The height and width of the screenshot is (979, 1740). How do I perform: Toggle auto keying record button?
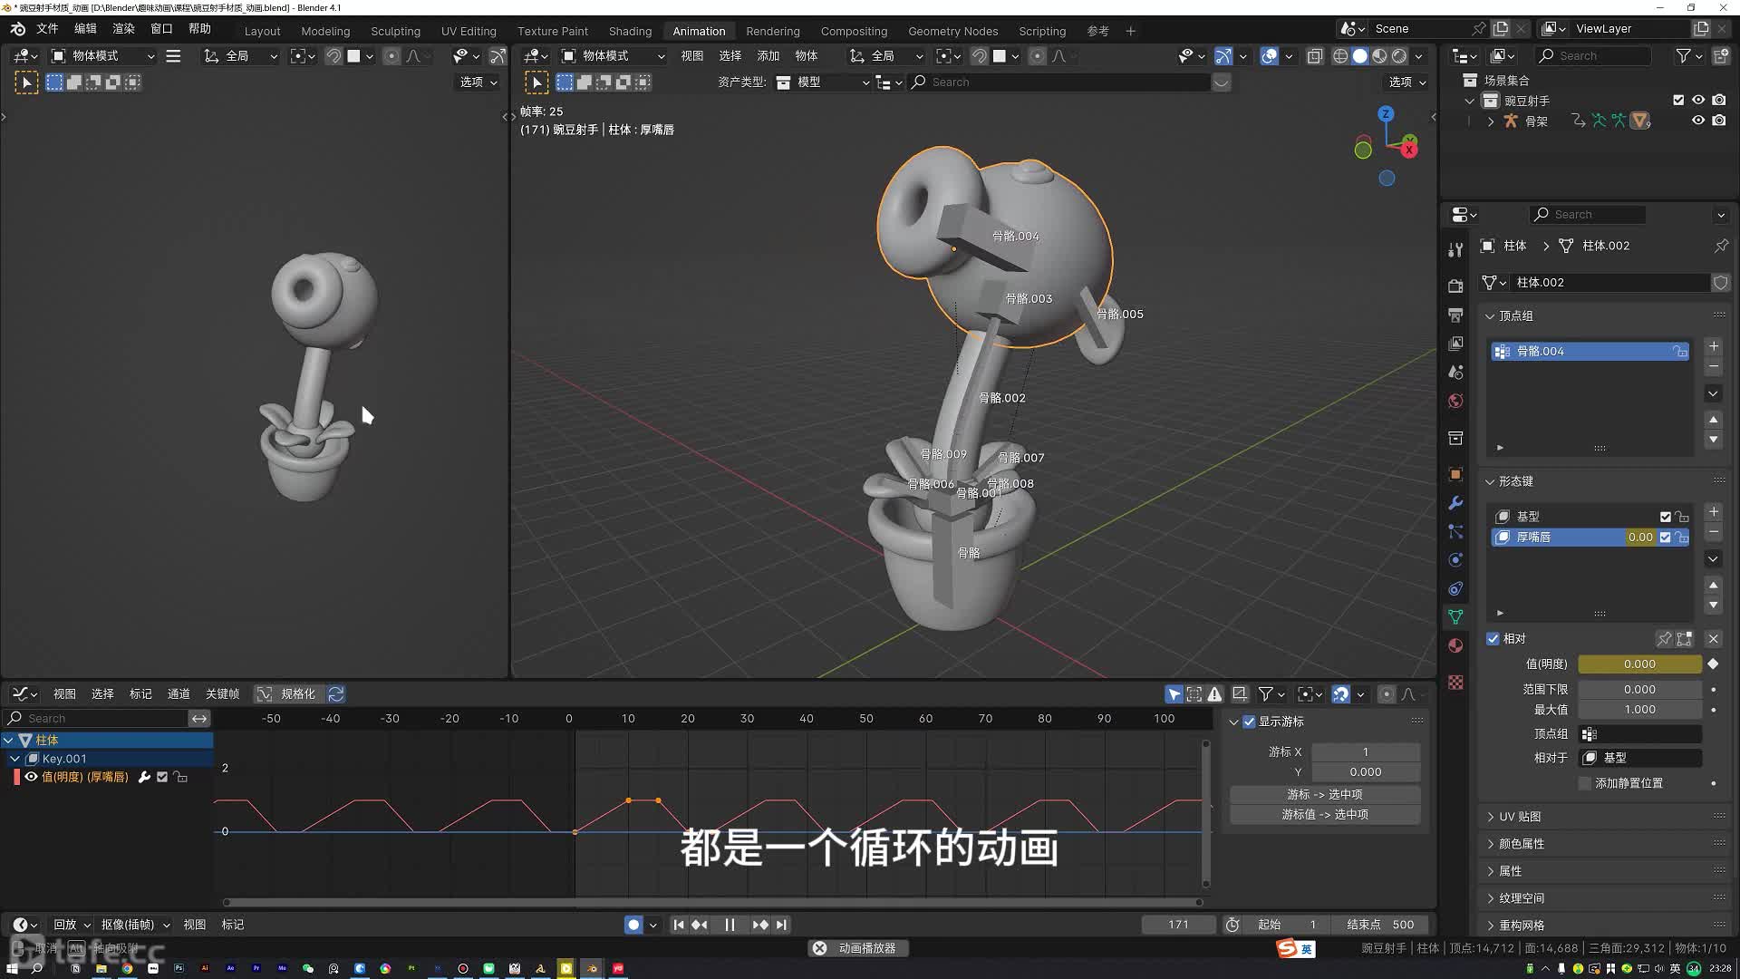633,925
